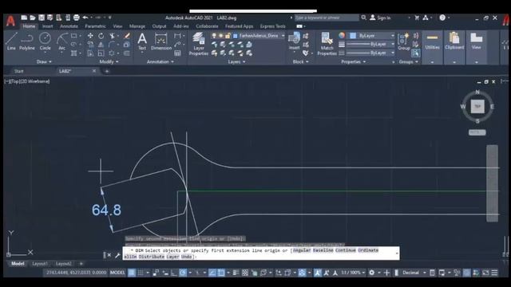511x287 pixels.
Task: Add a new drawing tab with plus button
Action: [x=106, y=71]
